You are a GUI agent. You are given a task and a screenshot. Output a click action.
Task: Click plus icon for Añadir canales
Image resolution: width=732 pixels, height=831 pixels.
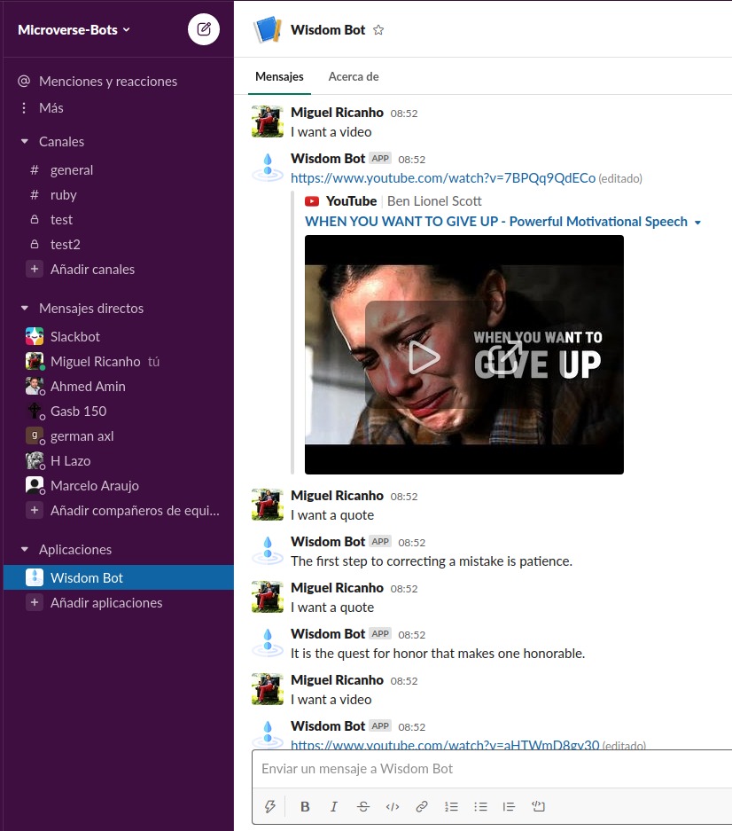[35, 270]
